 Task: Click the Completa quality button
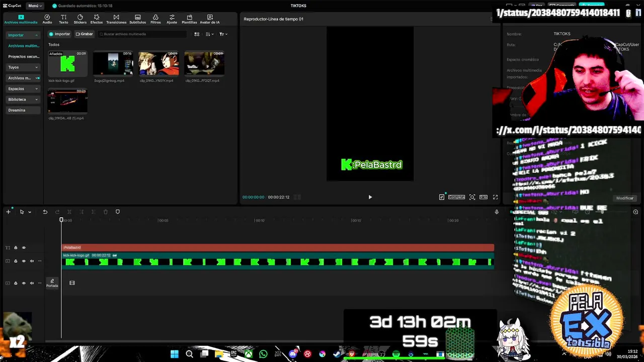[x=456, y=197]
